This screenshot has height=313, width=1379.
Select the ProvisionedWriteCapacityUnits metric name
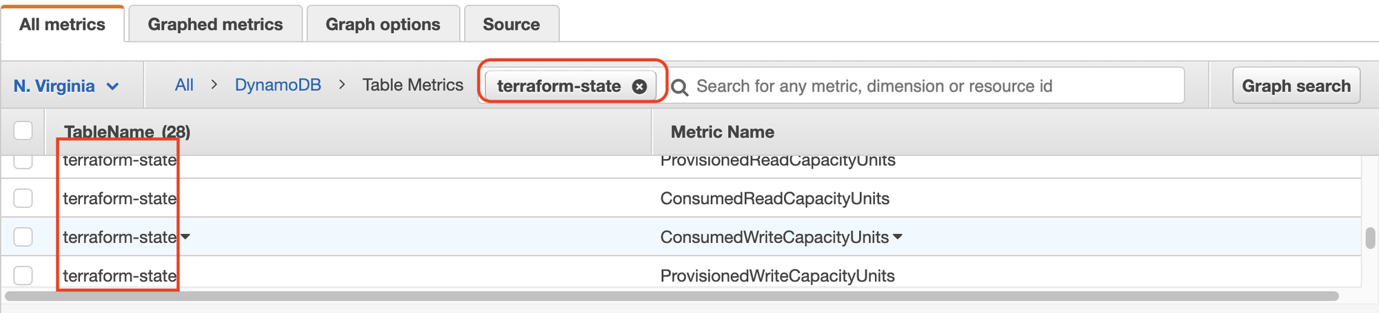tap(777, 275)
